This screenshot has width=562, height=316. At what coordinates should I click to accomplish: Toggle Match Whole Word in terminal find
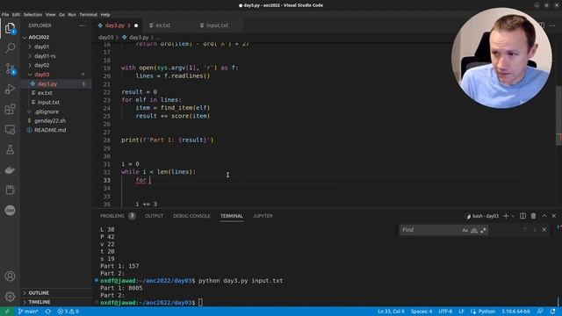tap(474, 230)
